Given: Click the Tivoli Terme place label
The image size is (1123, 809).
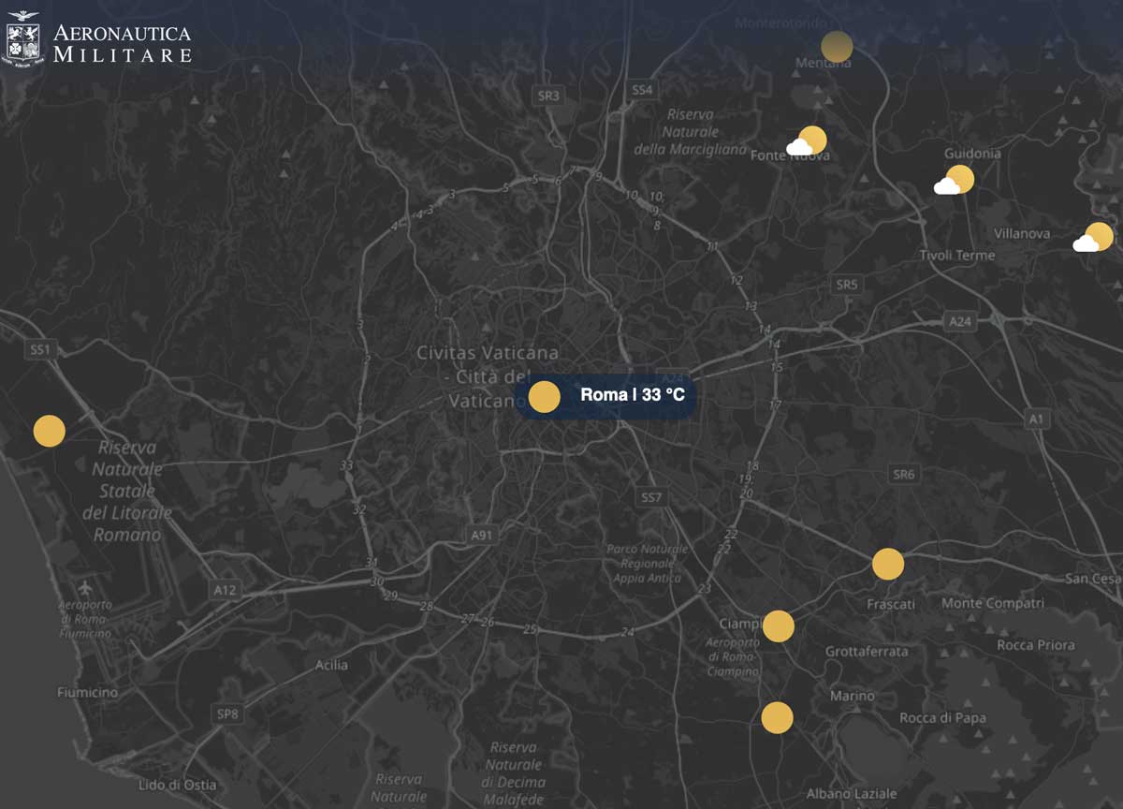Looking at the screenshot, I should 956,255.
